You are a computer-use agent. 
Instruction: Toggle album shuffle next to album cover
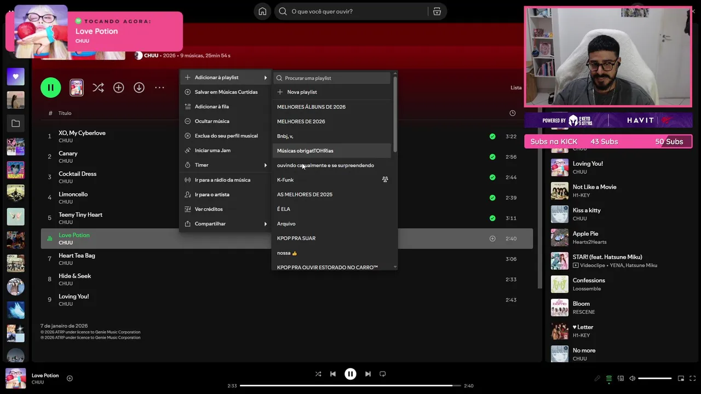pos(98,88)
